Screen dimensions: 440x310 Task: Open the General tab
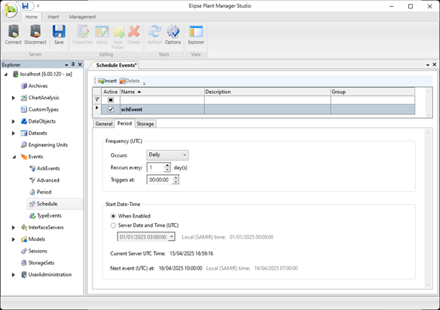click(104, 124)
